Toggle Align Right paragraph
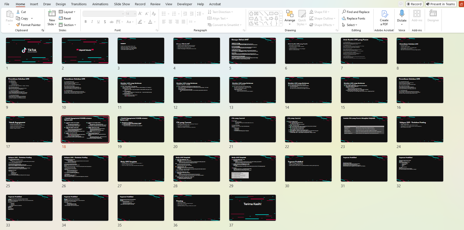 click(x=177, y=22)
